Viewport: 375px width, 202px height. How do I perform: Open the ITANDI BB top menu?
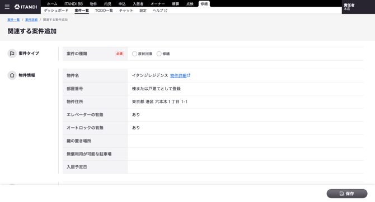tap(73, 4)
